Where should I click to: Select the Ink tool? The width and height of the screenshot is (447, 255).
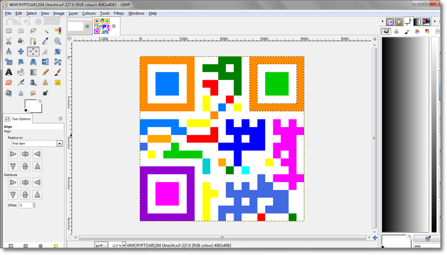[33, 83]
